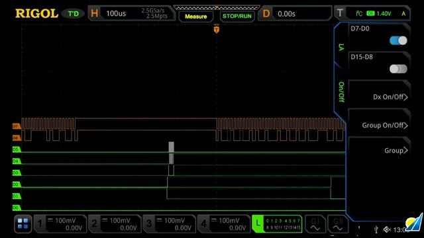Click the trigger sweep mode letter A
The width and height of the screenshot is (424, 238).
[x=403, y=13]
